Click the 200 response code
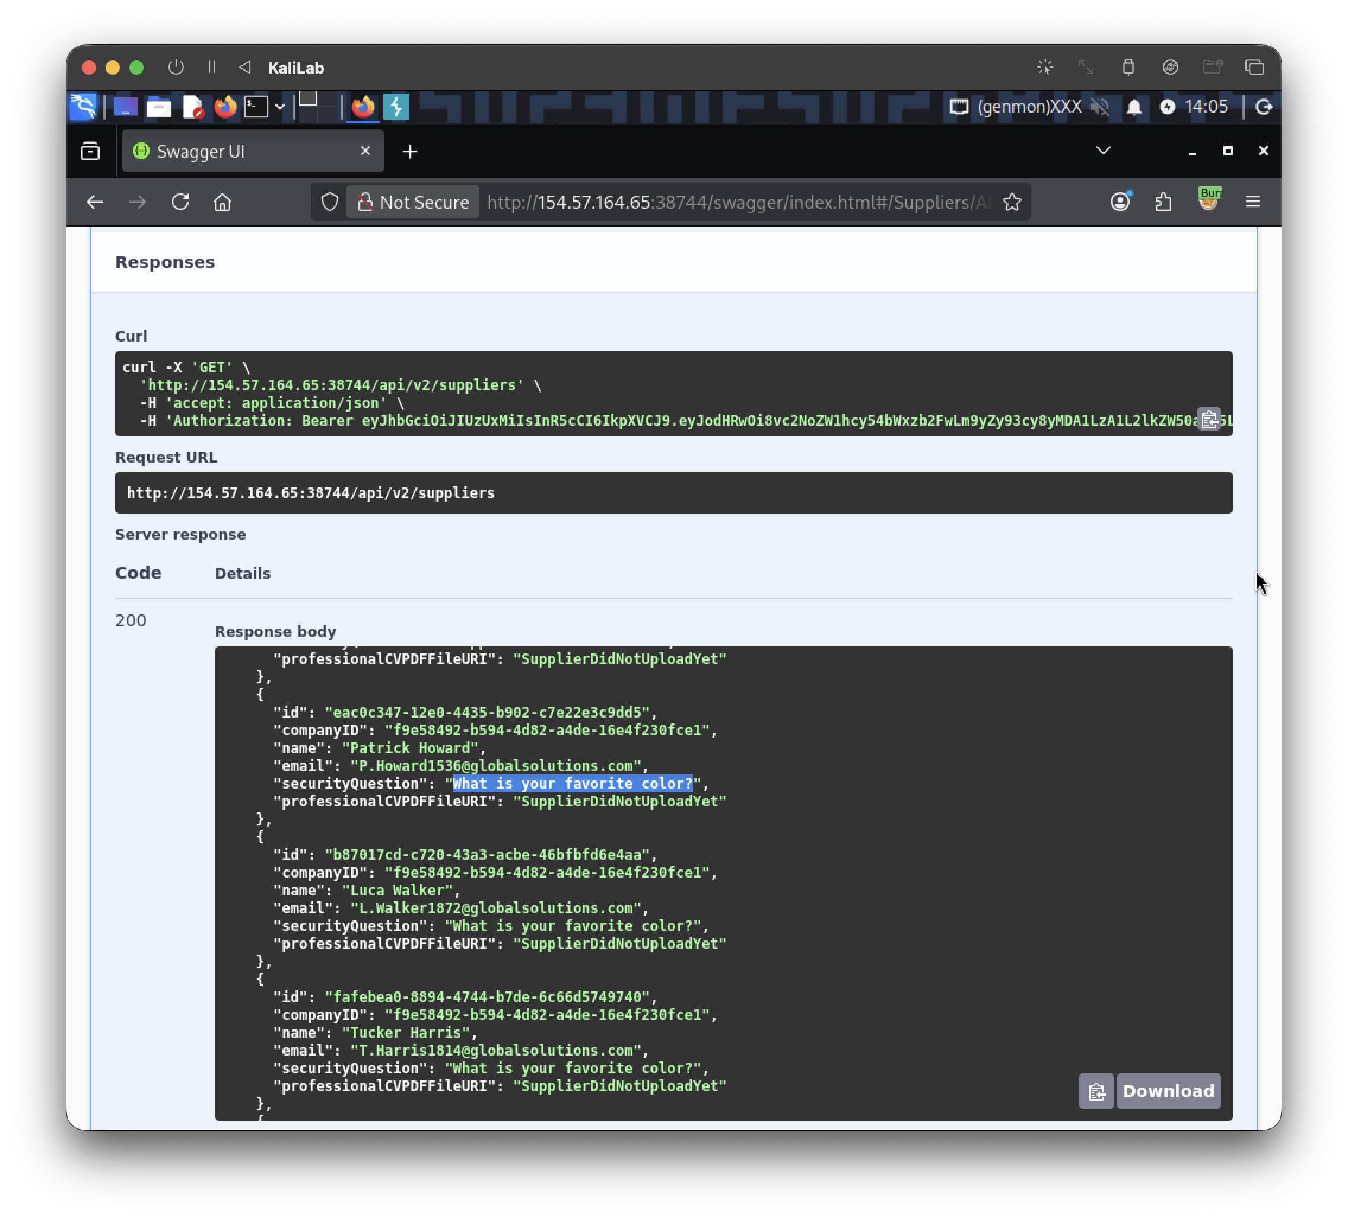Screen dimensions: 1348x1218 click(x=131, y=620)
